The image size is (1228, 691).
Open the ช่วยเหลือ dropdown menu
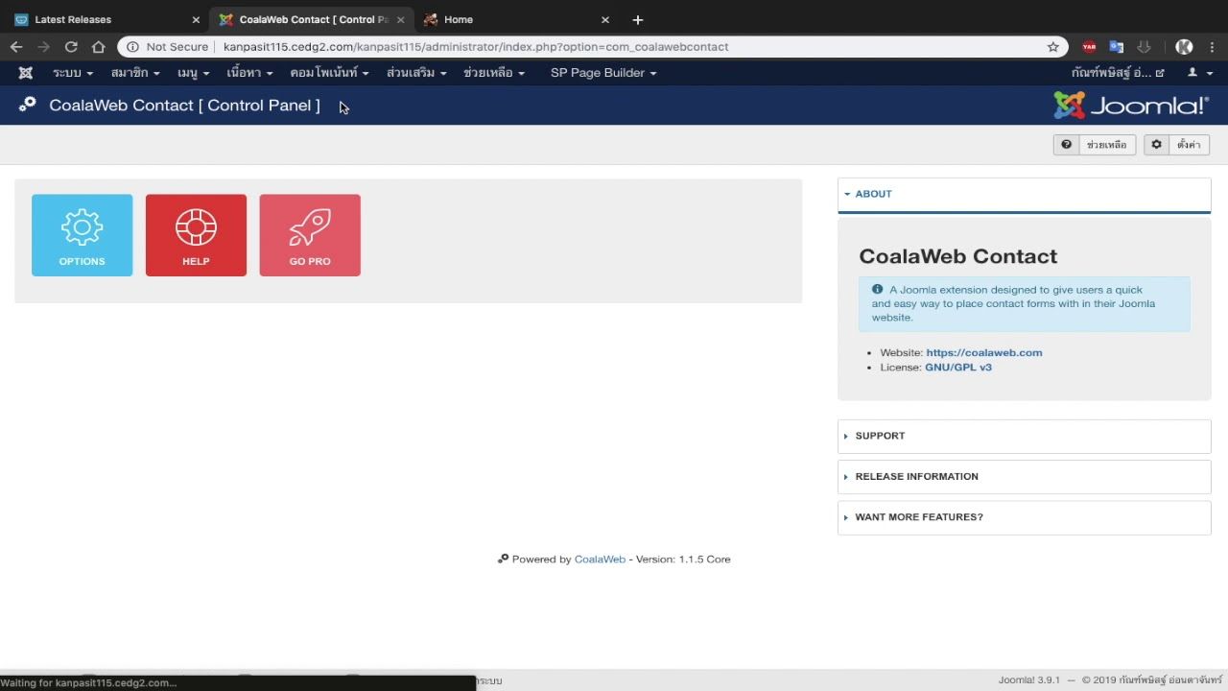click(x=494, y=73)
